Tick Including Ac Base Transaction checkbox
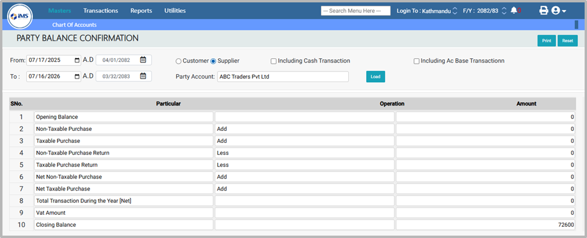The width and height of the screenshot is (587, 238). pos(416,61)
